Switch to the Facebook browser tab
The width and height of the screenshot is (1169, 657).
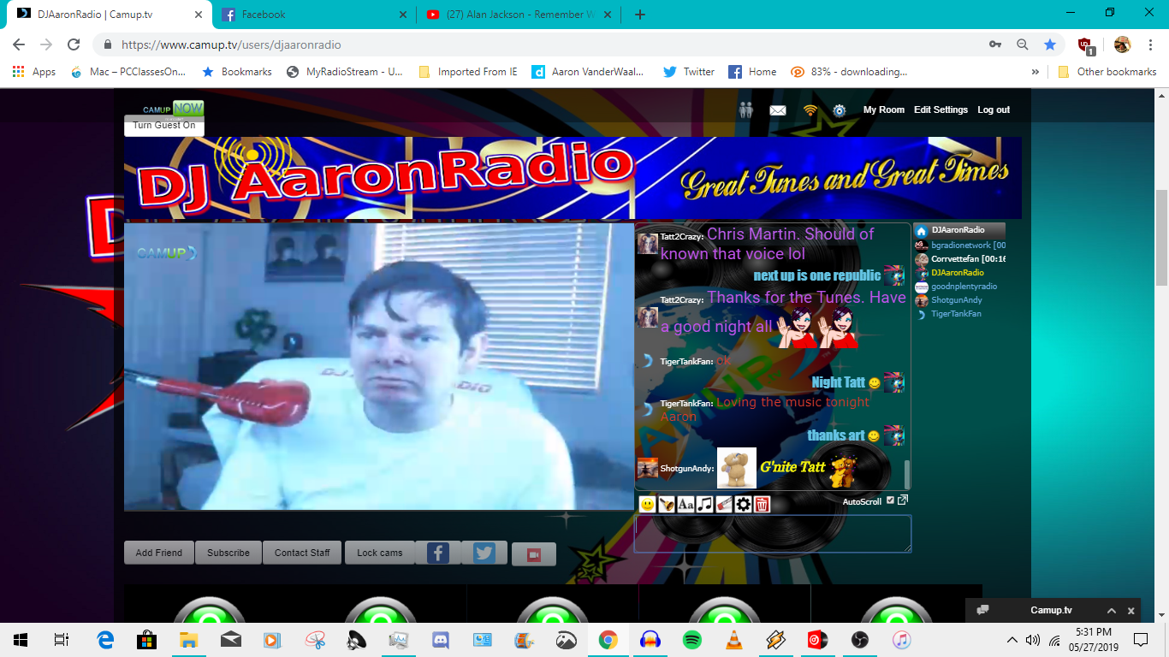313,15
